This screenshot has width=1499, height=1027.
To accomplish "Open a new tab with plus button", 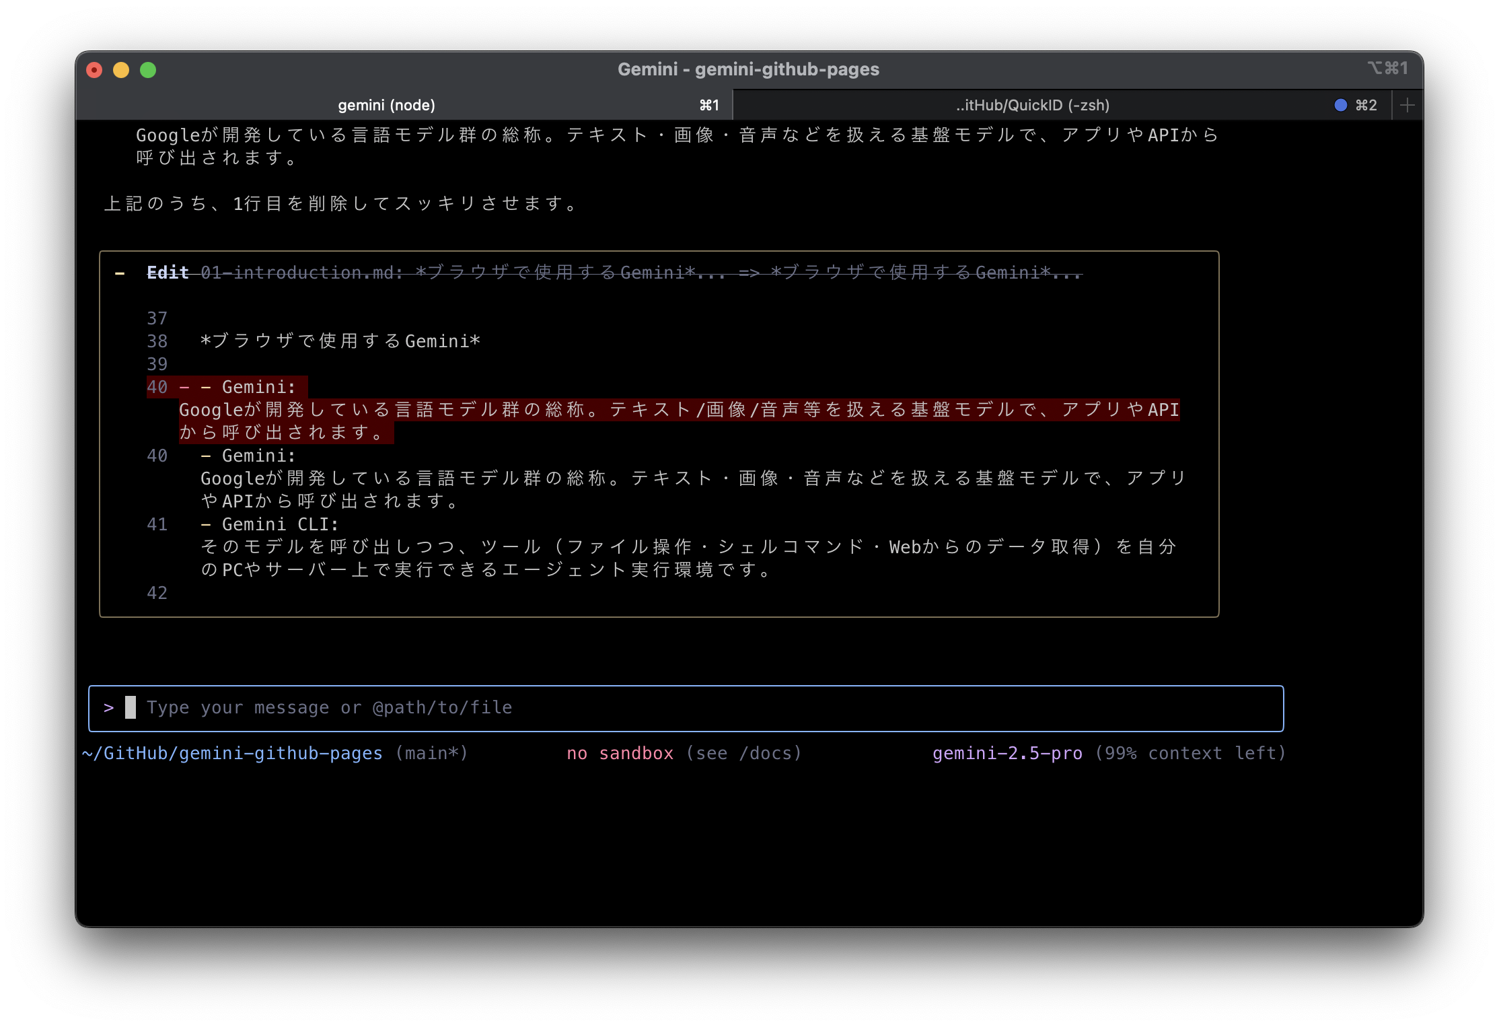I will click(1407, 105).
